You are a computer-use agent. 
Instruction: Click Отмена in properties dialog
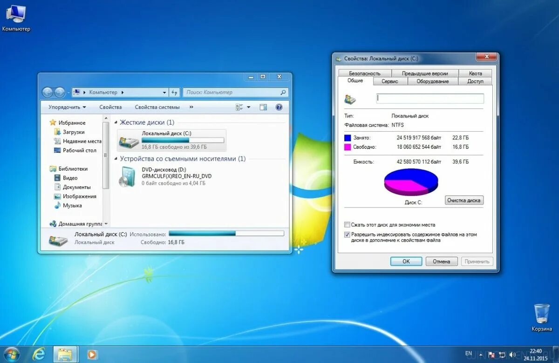tap(442, 262)
